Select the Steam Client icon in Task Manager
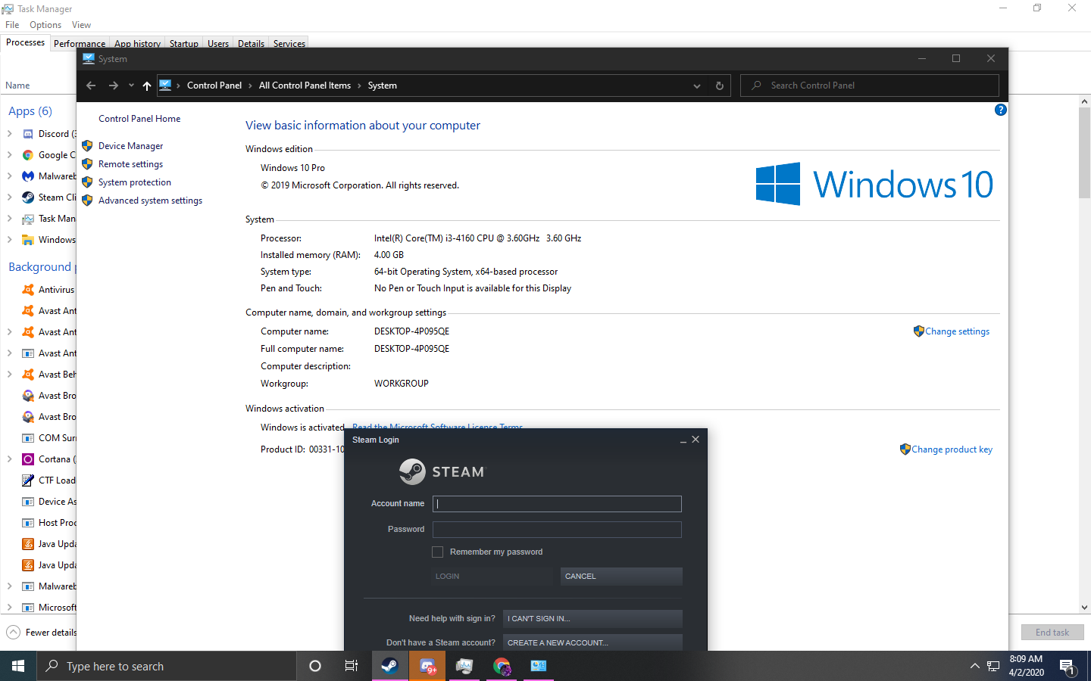 (28, 197)
